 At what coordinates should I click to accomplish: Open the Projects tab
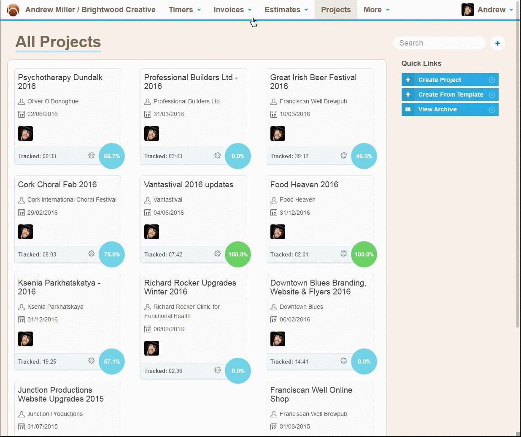coord(336,10)
